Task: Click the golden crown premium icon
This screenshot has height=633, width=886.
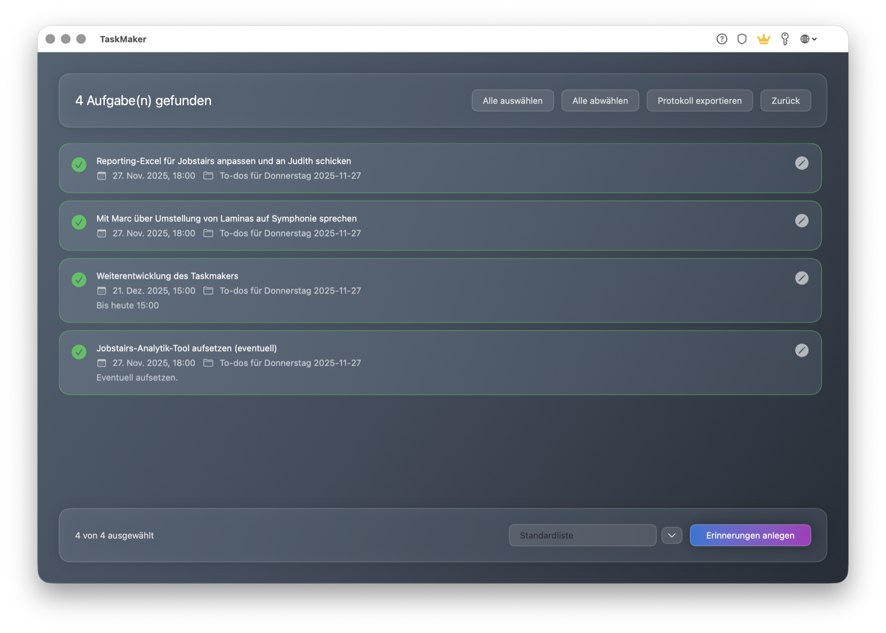Action: (x=764, y=39)
